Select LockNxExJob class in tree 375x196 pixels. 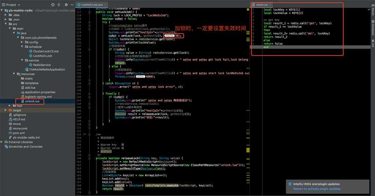[43, 56]
